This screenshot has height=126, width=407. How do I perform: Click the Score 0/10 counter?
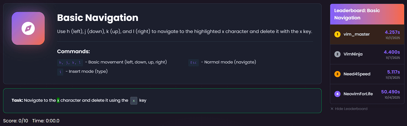pos(16,121)
